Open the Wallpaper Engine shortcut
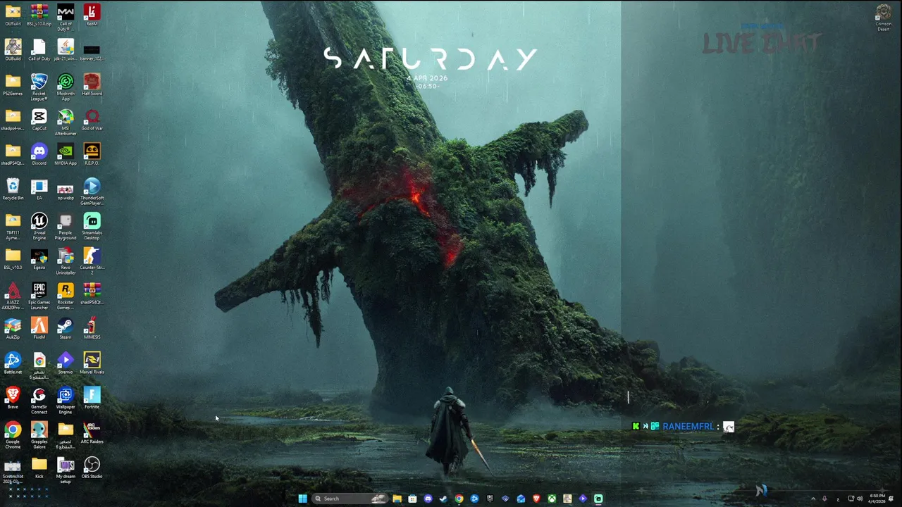Viewport: 902px width, 507px height. [x=66, y=401]
